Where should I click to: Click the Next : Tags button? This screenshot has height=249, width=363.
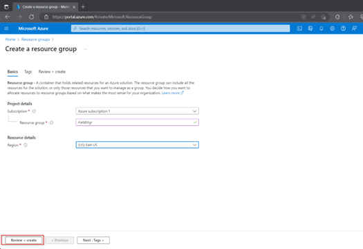coord(93,240)
